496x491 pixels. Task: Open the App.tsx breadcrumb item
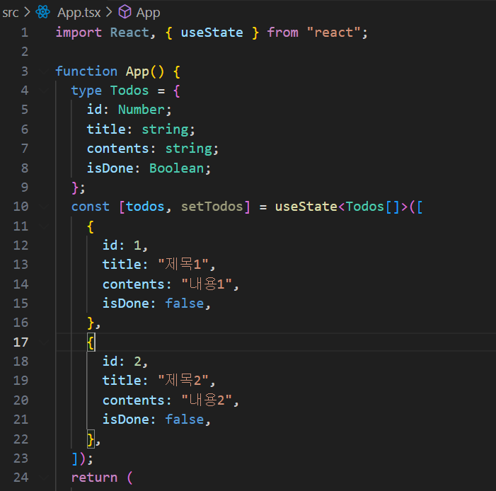coord(79,13)
